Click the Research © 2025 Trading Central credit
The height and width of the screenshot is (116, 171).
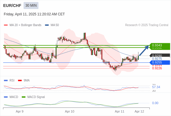pyautogui.click(x=147, y=25)
